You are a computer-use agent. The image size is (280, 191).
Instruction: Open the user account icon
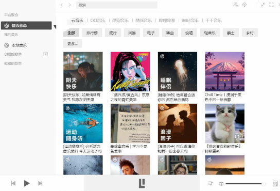(235, 5)
